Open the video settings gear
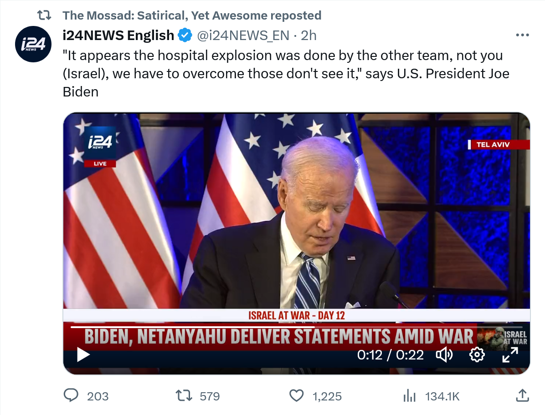This screenshot has width=545, height=415. coord(477,354)
